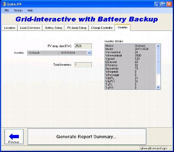Click the project file name in status bar
The height and width of the screenshot is (152, 174).
(x=154, y=148)
